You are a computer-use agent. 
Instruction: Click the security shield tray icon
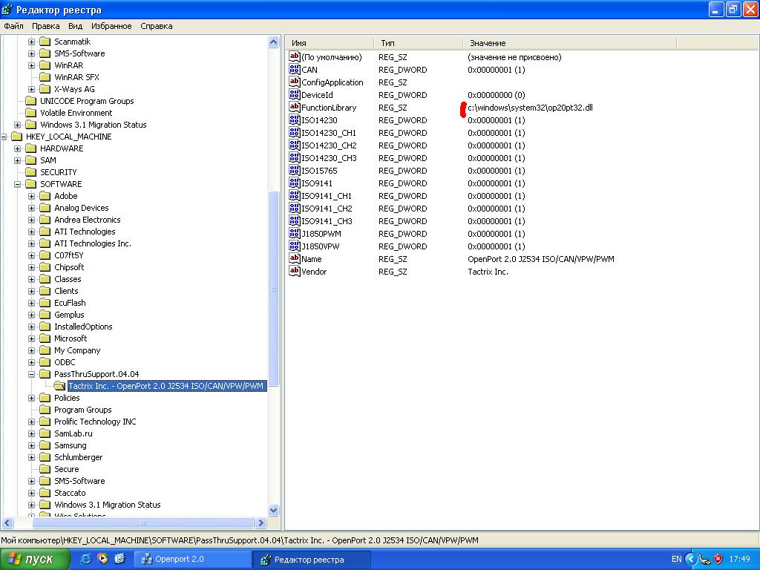718,559
